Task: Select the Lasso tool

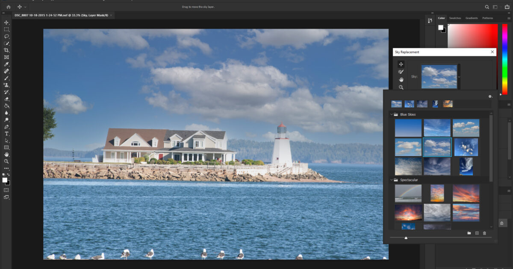Action: click(x=6, y=36)
